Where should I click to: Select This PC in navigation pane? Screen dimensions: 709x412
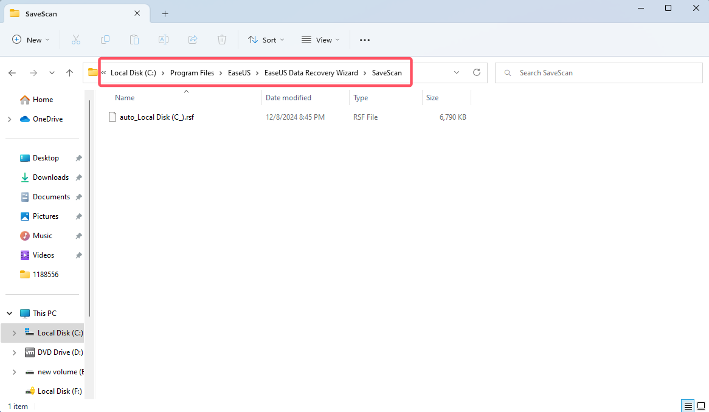click(x=44, y=314)
